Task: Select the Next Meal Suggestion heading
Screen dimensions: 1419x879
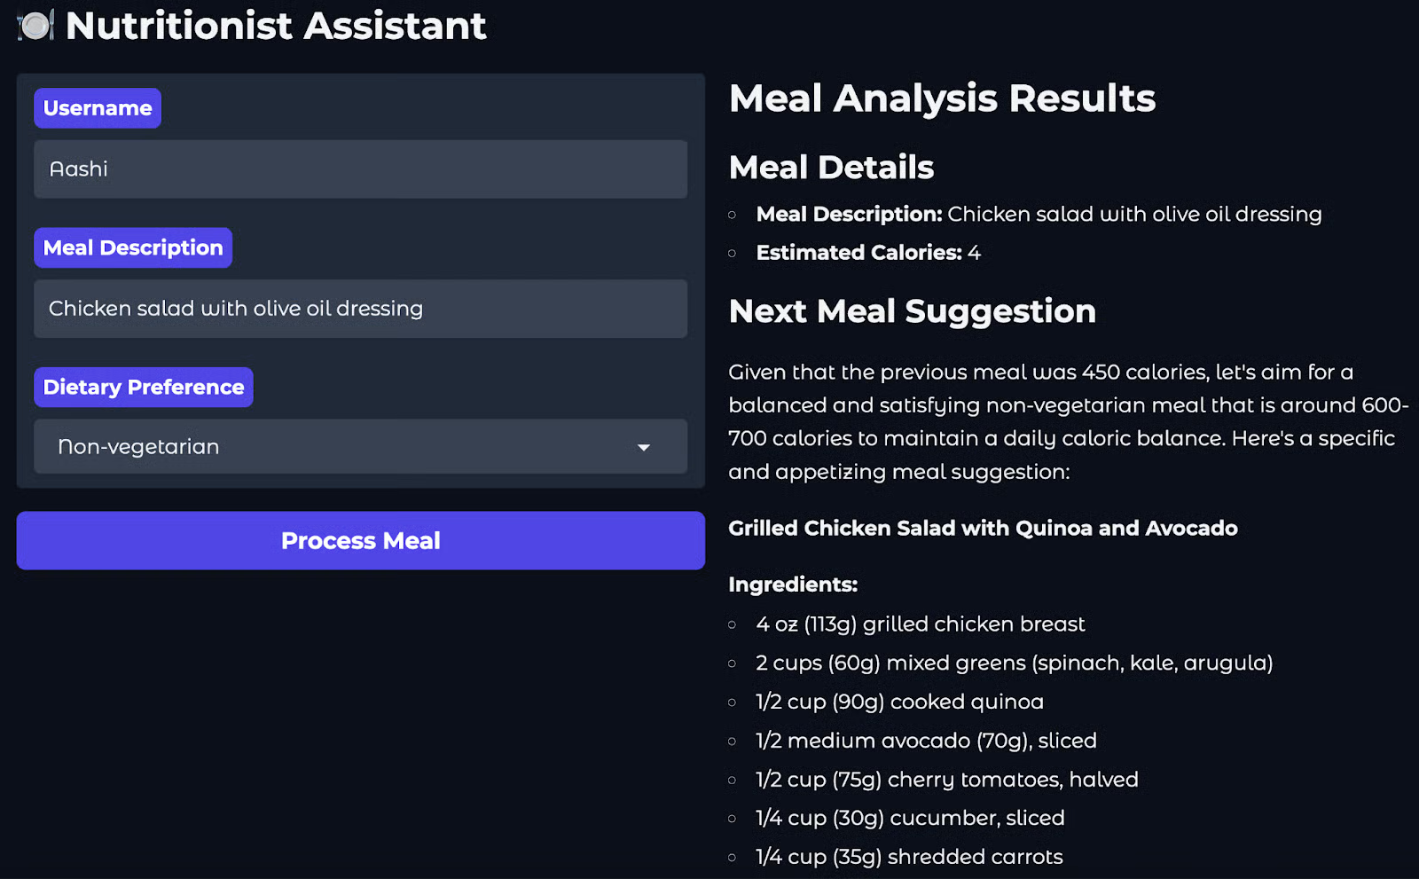Action: 913,311
